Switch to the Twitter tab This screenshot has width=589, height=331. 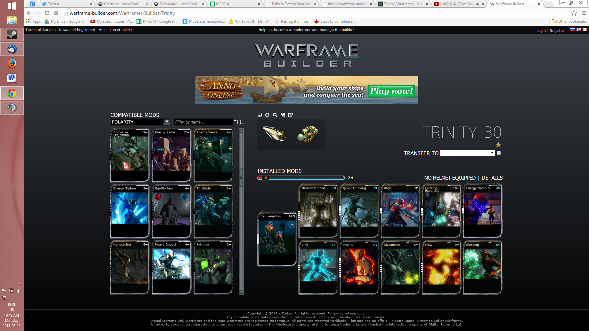pyautogui.click(x=66, y=4)
